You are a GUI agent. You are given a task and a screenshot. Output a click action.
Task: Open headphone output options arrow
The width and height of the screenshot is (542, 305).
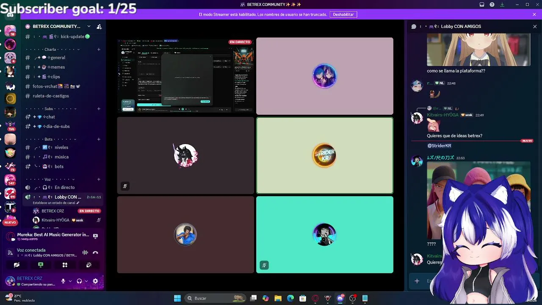[86, 281]
